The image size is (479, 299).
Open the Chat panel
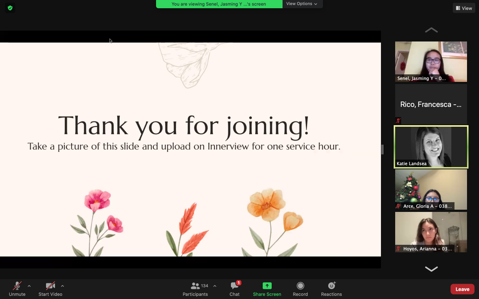235,289
